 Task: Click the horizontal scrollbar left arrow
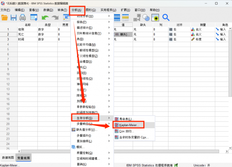(19, 151)
